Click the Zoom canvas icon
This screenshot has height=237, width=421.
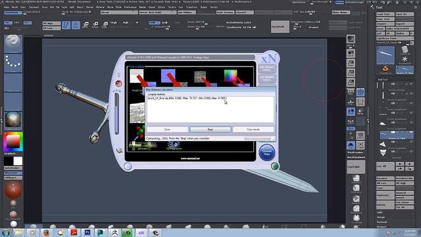pos(351,63)
